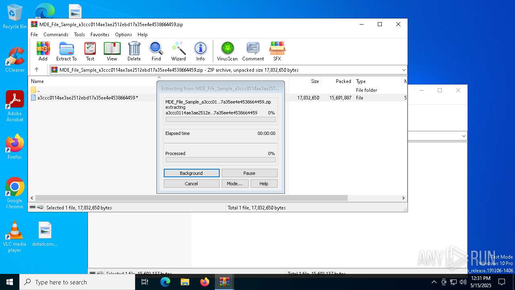
Task: Open the View file tool
Action: coord(112,51)
